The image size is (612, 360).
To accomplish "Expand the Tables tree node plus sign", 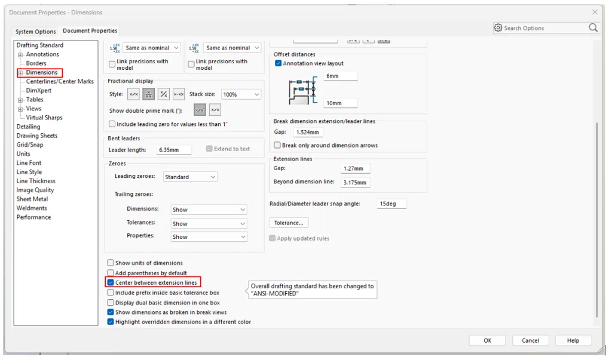I will coord(20,100).
